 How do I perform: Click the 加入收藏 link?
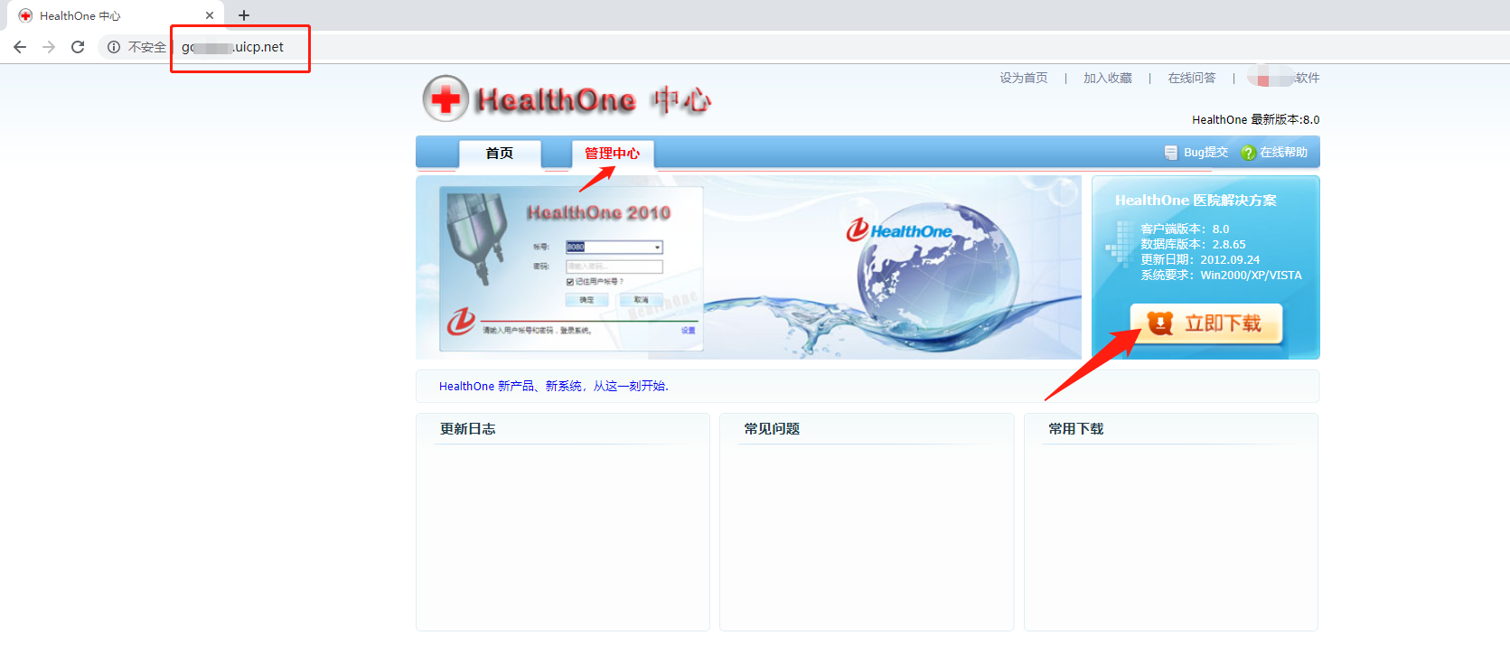pyautogui.click(x=1108, y=78)
